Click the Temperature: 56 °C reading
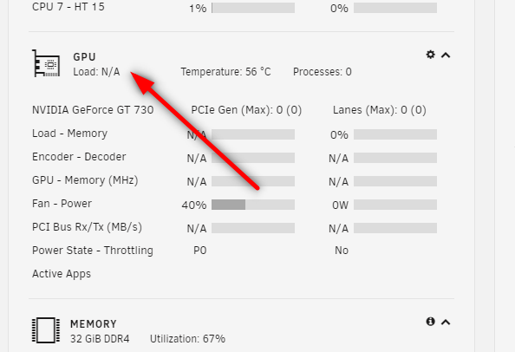 225,72
